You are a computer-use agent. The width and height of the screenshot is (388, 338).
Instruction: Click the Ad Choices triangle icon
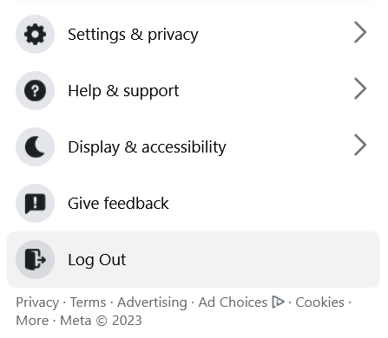point(278,302)
